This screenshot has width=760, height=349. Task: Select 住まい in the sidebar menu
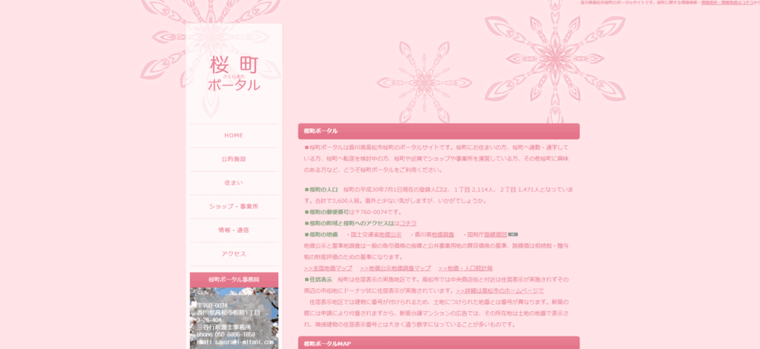234,183
